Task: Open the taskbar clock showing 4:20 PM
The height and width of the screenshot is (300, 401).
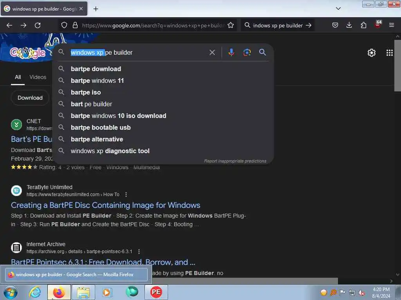Action: 381,292
